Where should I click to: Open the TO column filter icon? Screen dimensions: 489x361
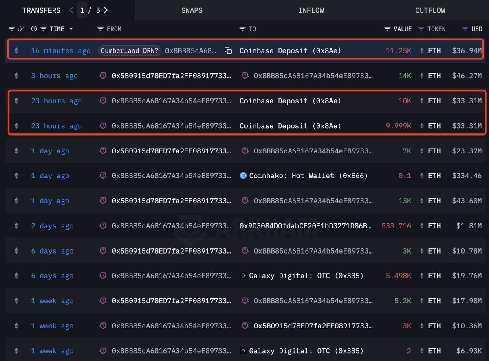pyautogui.click(x=242, y=29)
